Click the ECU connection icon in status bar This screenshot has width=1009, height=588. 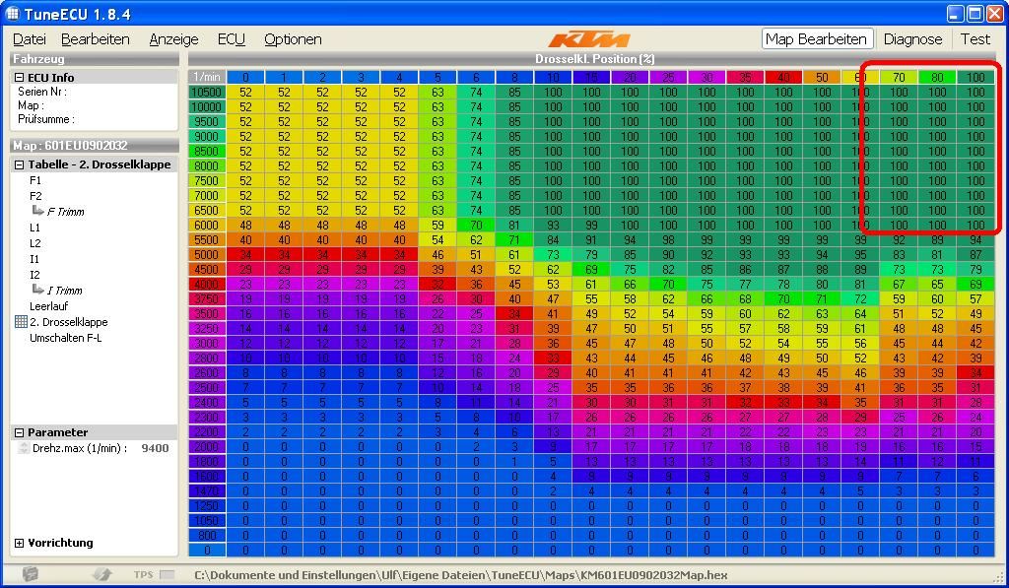click(31, 574)
